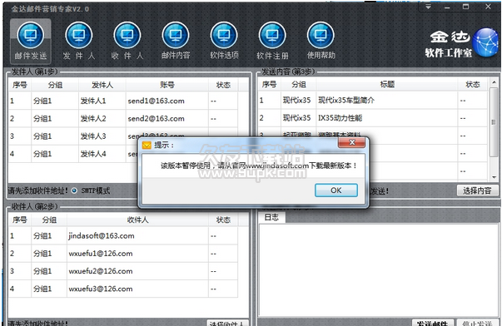Open the 邮件内容 toolbar icon
Viewport: 502px width, 326px height.
pos(176,40)
